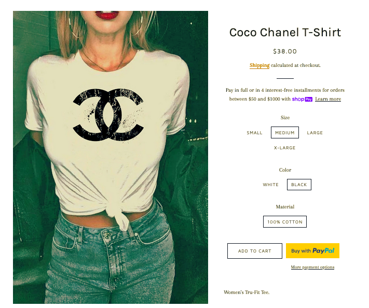Pick the Large size option
This screenshot has width=369, height=308.
(x=315, y=133)
